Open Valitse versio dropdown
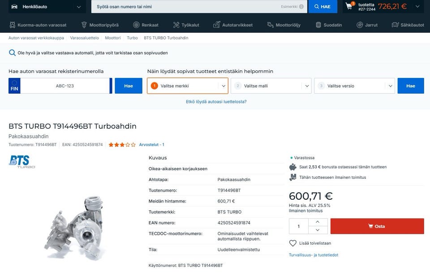The image size is (430, 275). click(354, 86)
